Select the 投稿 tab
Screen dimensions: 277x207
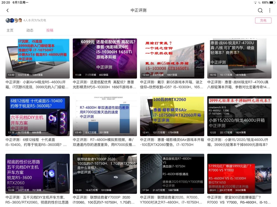(50, 30)
